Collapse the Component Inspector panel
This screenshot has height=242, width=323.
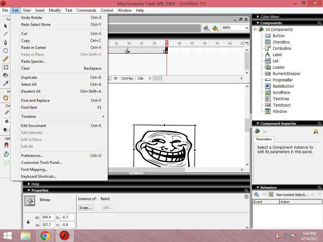(x=258, y=124)
